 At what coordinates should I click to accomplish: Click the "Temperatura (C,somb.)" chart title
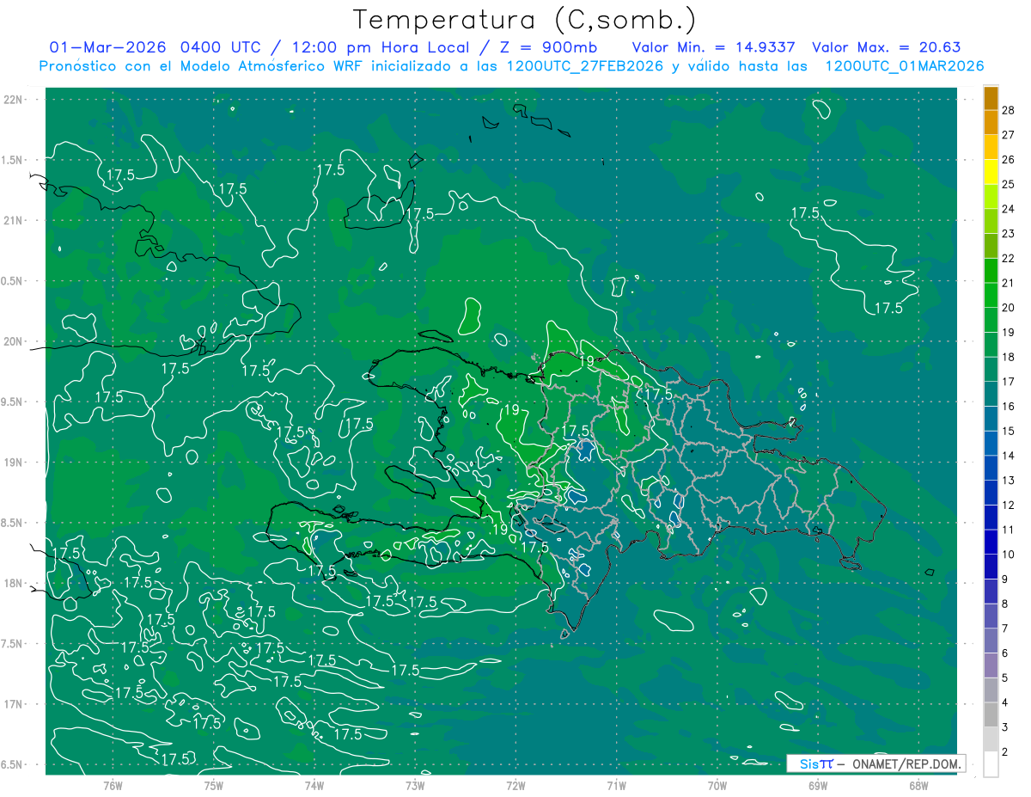[525, 21]
